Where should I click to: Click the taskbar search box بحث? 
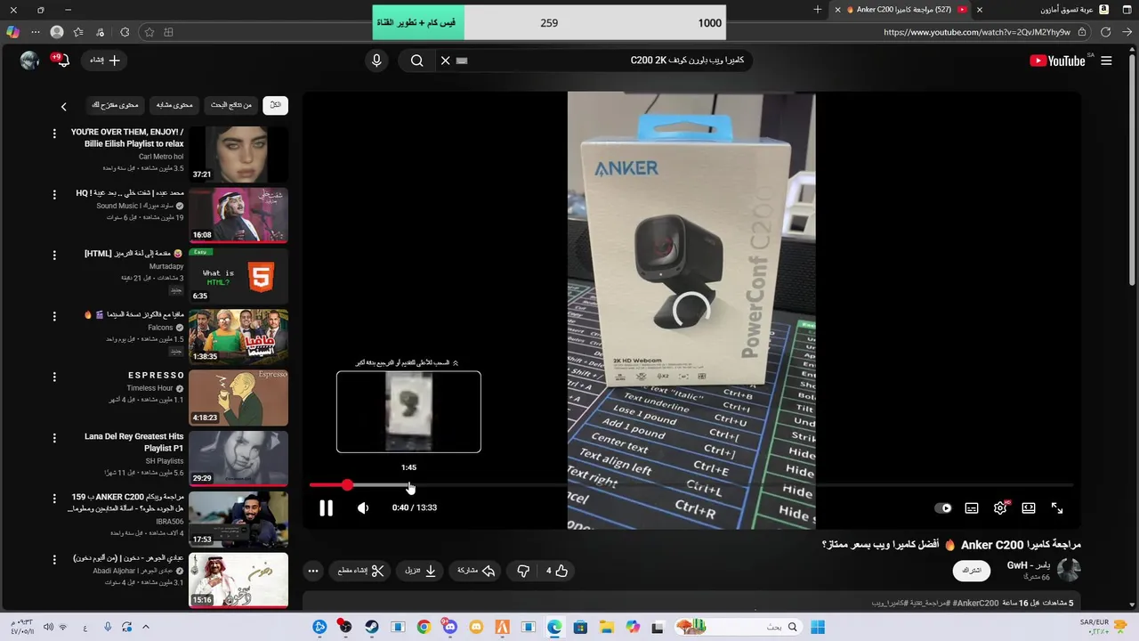[737, 627]
